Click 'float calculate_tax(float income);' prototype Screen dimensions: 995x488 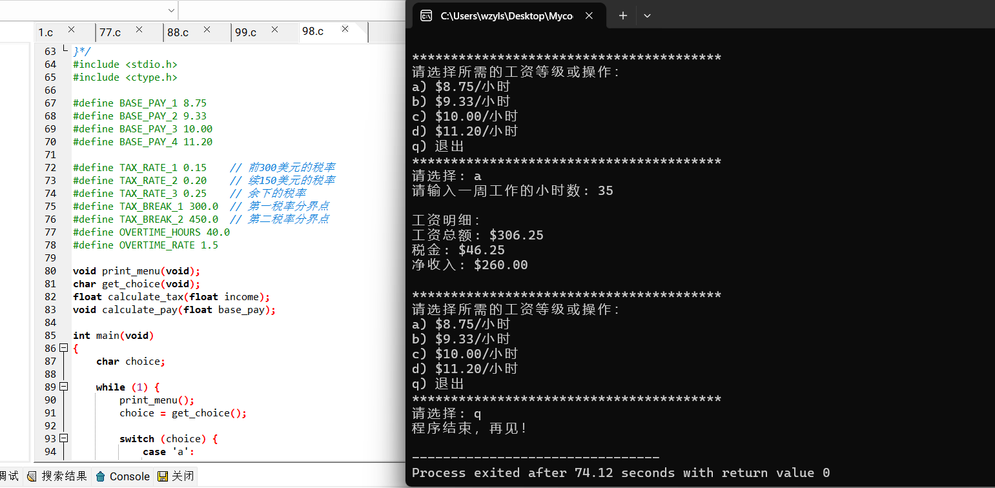pyautogui.click(x=171, y=297)
